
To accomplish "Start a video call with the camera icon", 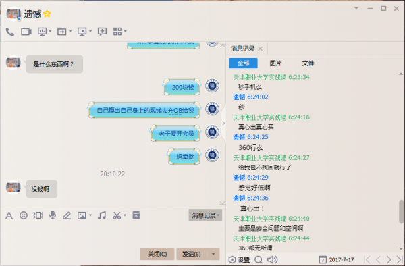I will click(26, 32).
